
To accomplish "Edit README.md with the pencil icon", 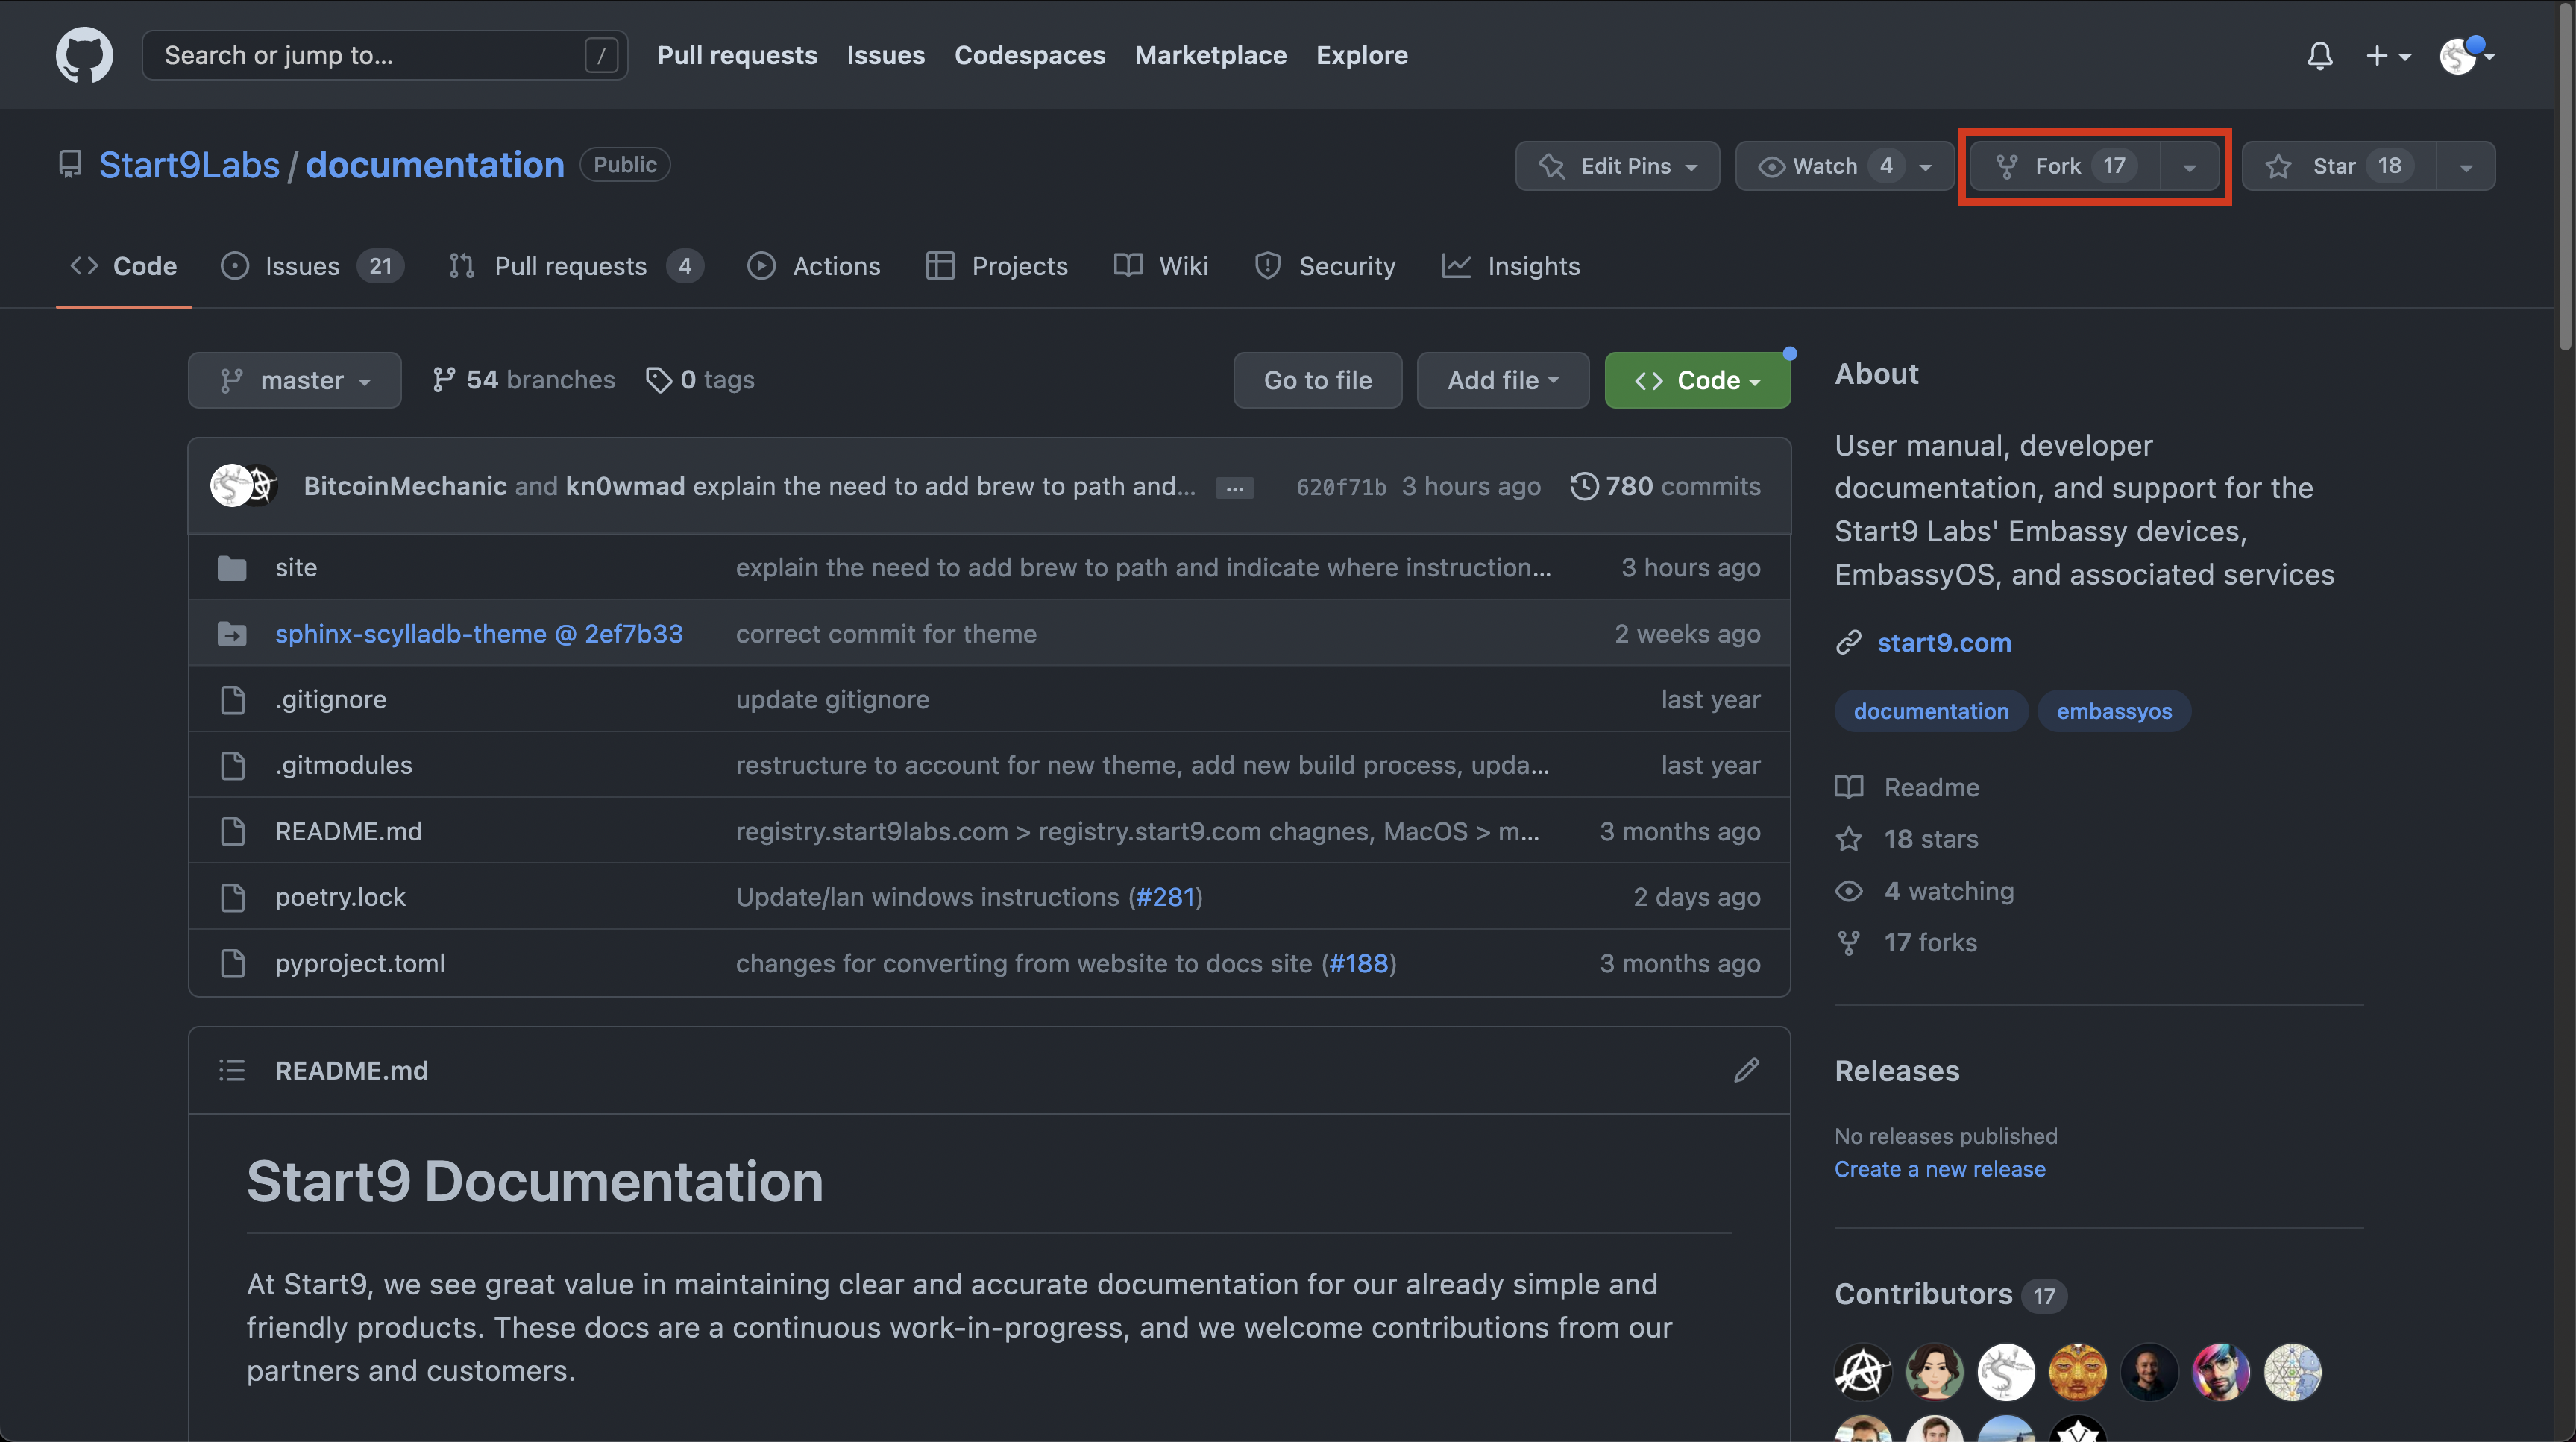I will point(1746,1070).
